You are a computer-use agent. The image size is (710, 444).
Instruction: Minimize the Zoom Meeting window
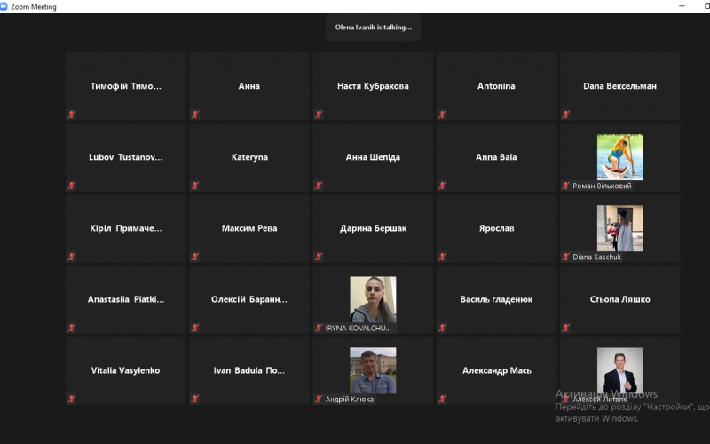pos(682,6)
